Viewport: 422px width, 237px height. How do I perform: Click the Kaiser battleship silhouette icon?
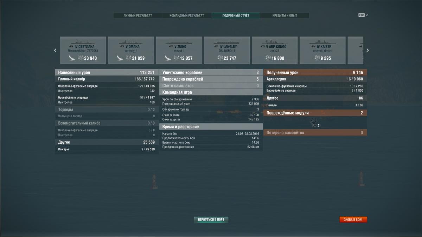pos(322,42)
